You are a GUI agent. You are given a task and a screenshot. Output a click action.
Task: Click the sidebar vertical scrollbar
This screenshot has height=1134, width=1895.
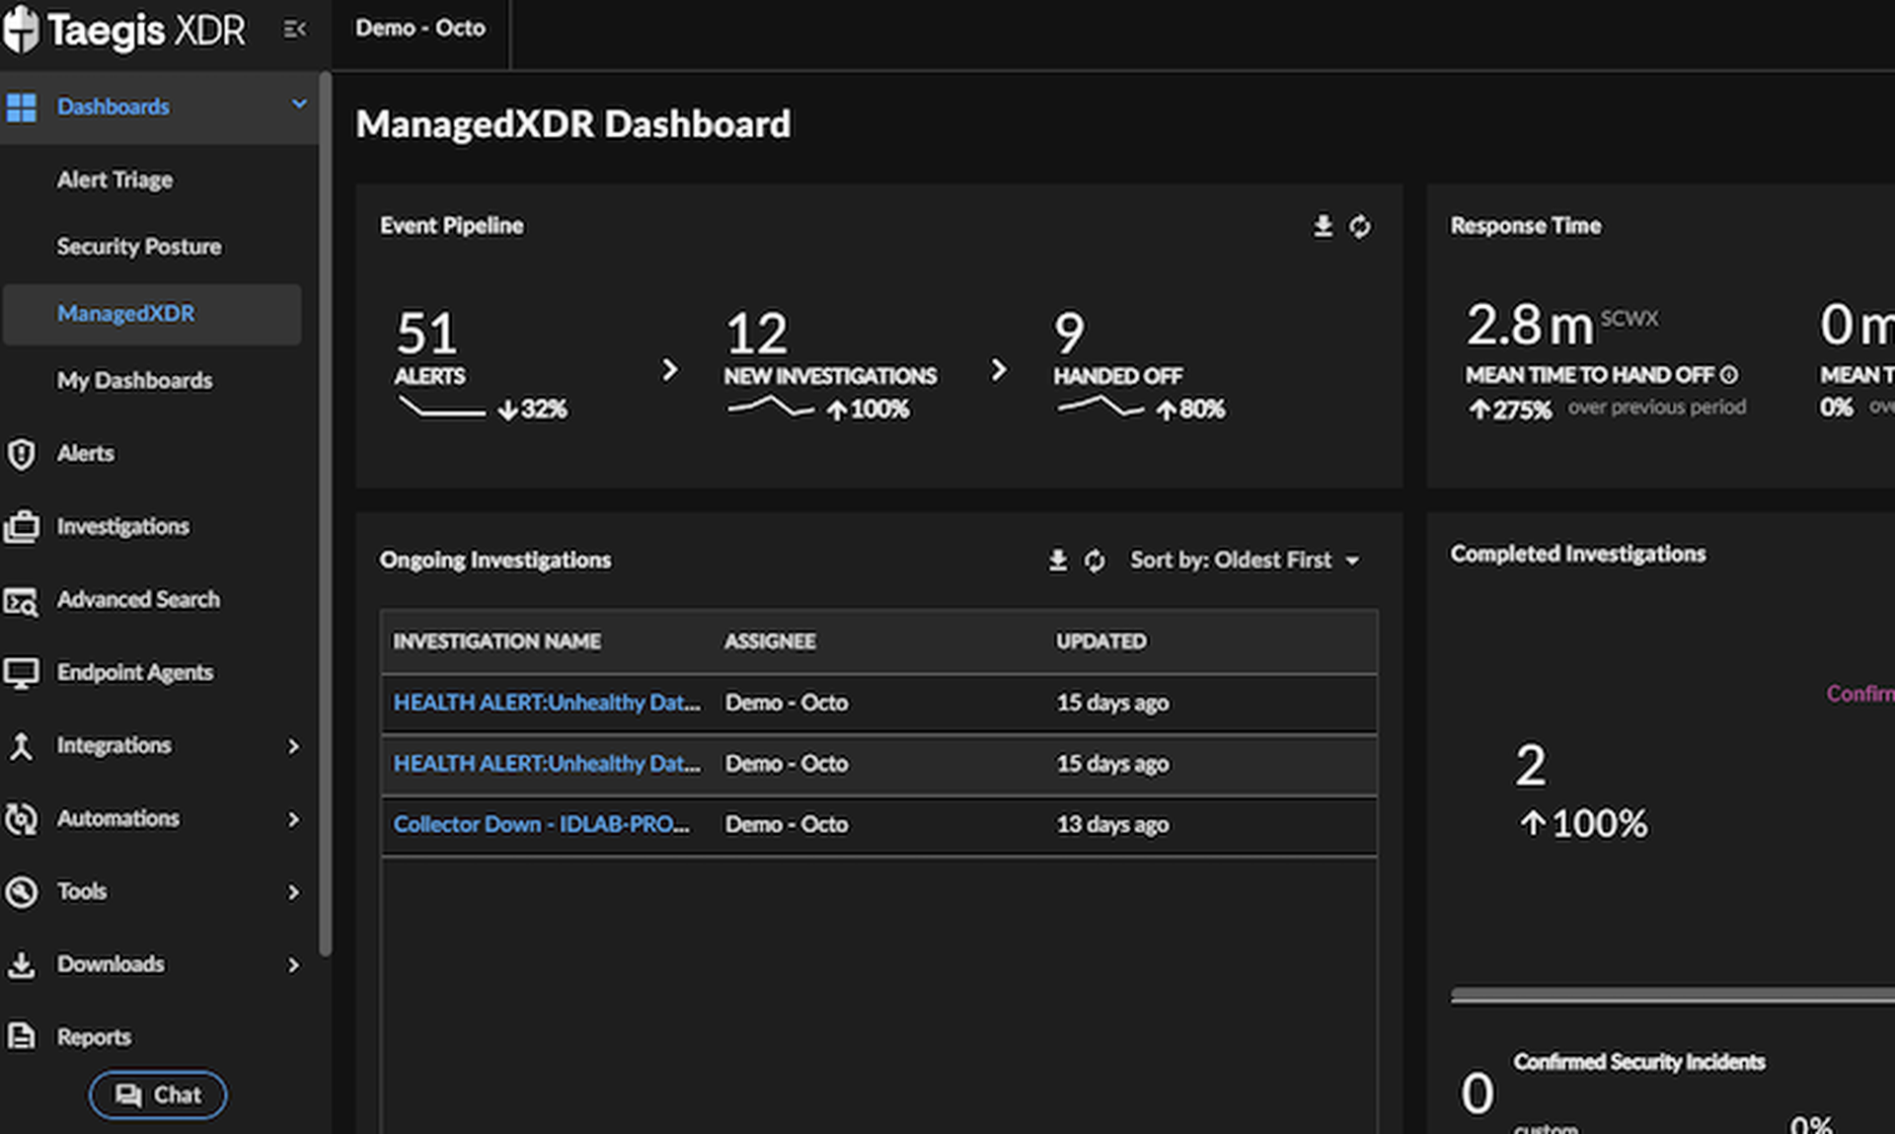[325, 513]
